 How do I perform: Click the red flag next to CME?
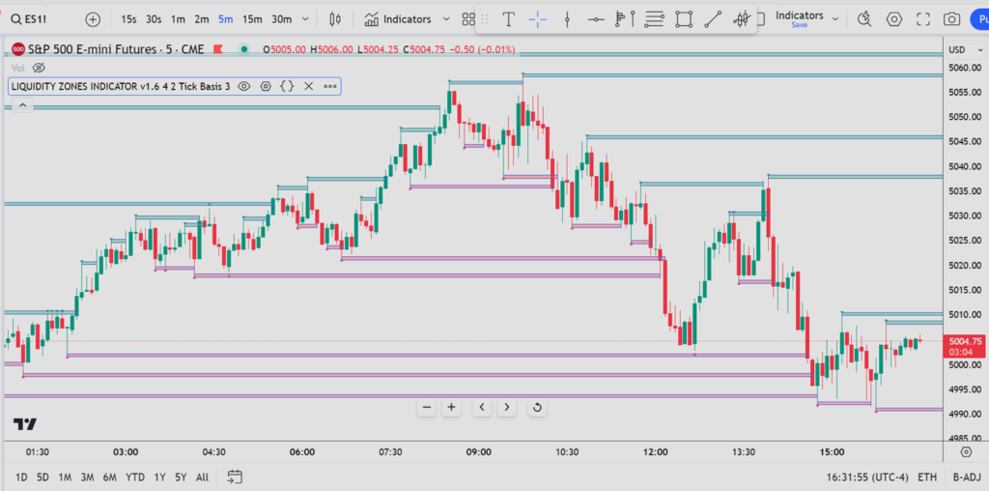[219, 49]
